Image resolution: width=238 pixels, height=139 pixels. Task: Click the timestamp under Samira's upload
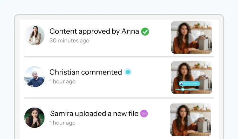[63, 123]
